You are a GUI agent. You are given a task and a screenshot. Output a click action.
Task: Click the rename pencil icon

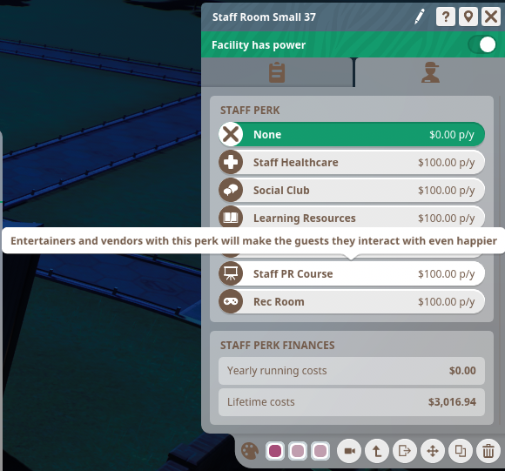[x=420, y=17]
